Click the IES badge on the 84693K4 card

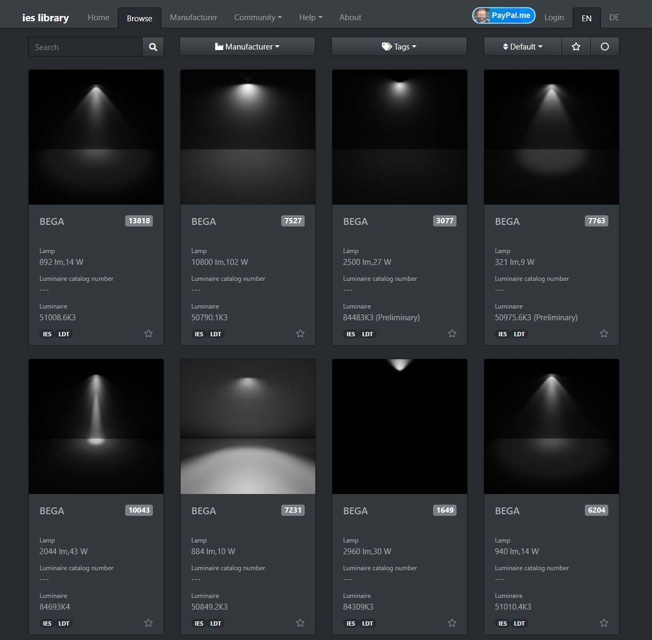[x=47, y=623]
